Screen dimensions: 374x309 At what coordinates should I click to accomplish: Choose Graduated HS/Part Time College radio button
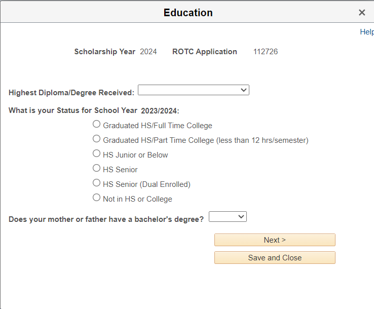[96, 139]
